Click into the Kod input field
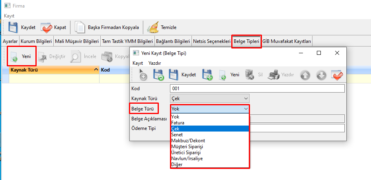371x180 pixels. tap(257, 88)
